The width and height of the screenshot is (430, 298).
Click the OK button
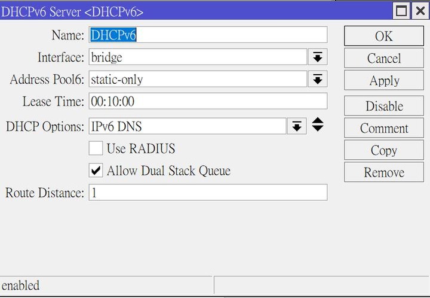pyautogui.click(x=384, y=36)
